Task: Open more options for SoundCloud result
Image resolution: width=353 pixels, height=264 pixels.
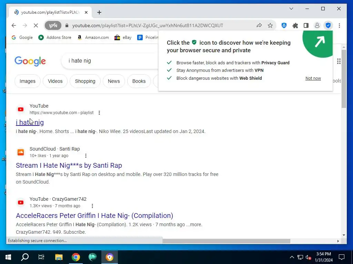Action: [85, 156]
